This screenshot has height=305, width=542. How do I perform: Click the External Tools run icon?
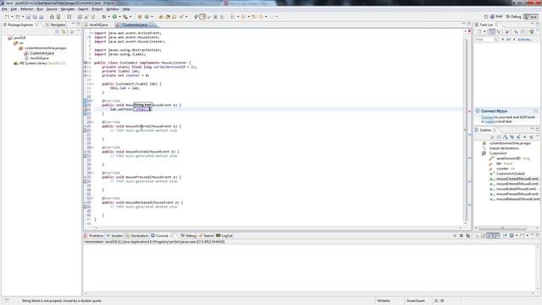[x=125, y=17]
